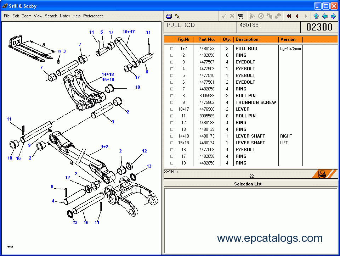Click the ROLL PIN description in Fig.Nr 8 row
The image size is (340, 256).
tap(245, 96)
